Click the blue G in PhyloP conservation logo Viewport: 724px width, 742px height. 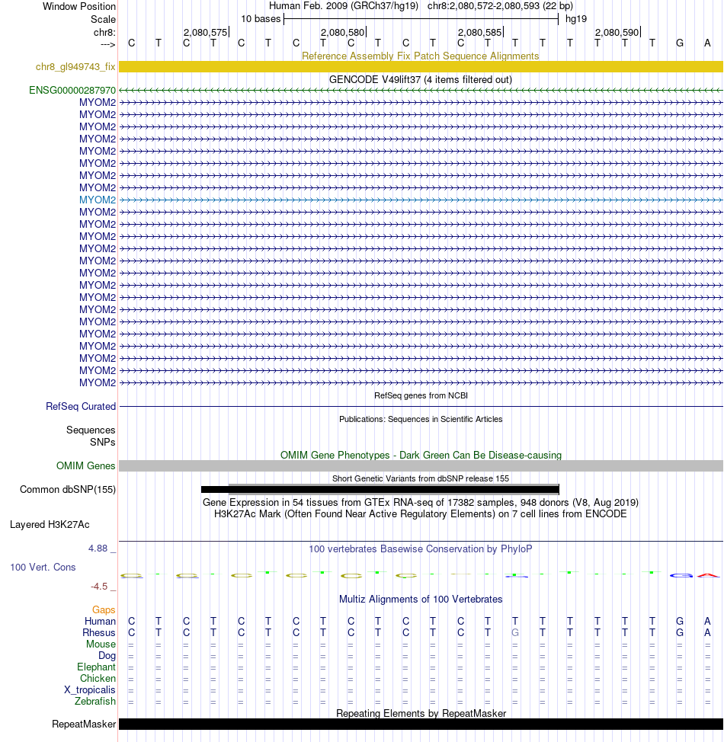[x=681, y=575]
